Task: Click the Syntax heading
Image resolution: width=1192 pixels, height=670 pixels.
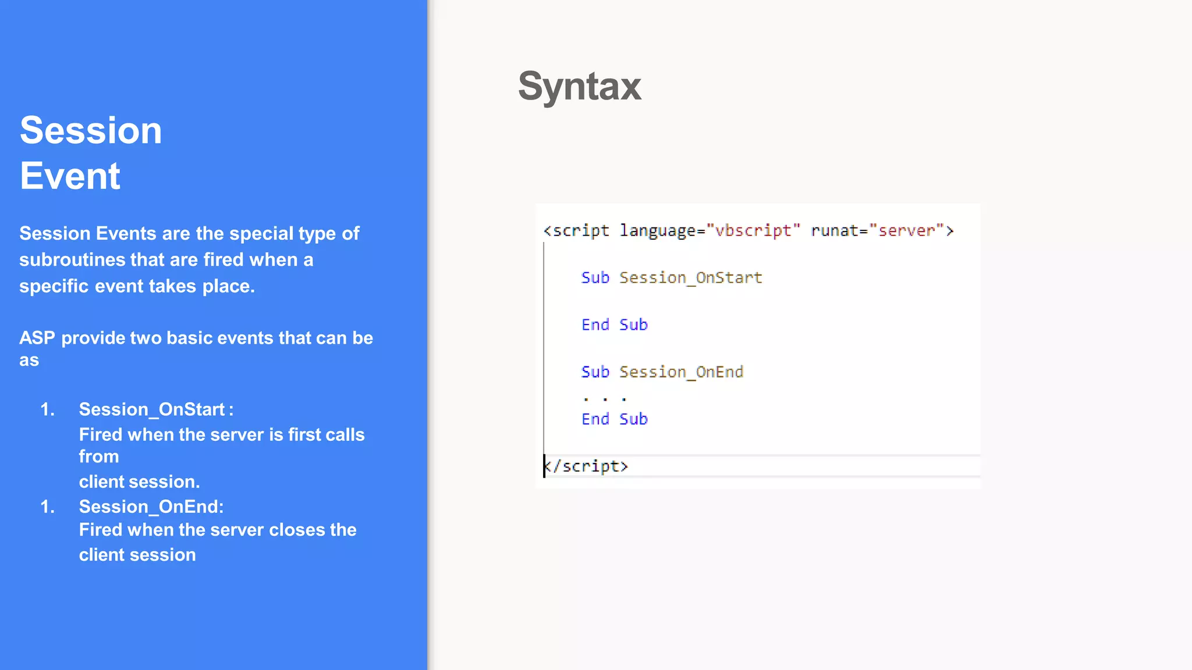Action: coord(579,87)
